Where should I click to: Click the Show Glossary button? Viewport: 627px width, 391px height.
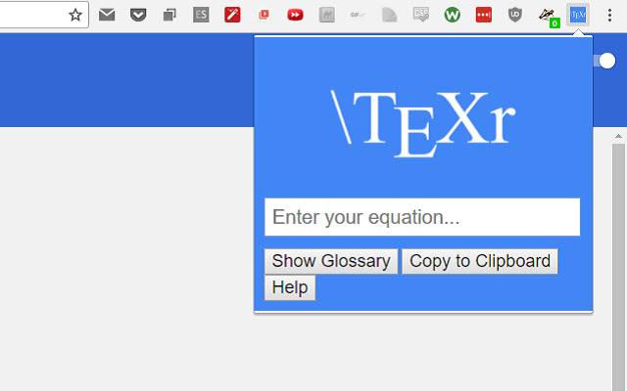pyautogui.click(x=331, y=261)
